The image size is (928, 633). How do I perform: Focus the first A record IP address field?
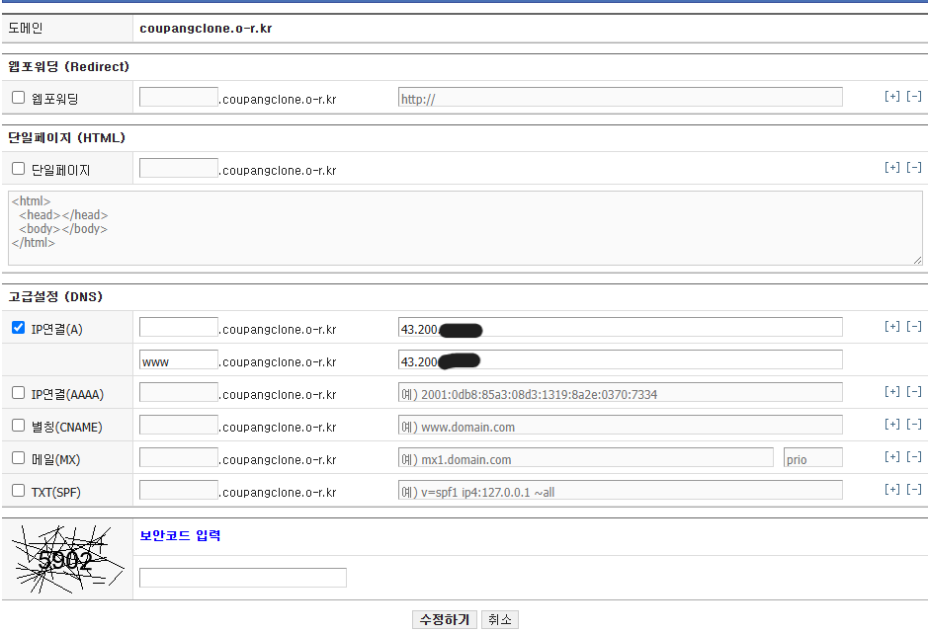pyautogui.click(x=621, y=327)
